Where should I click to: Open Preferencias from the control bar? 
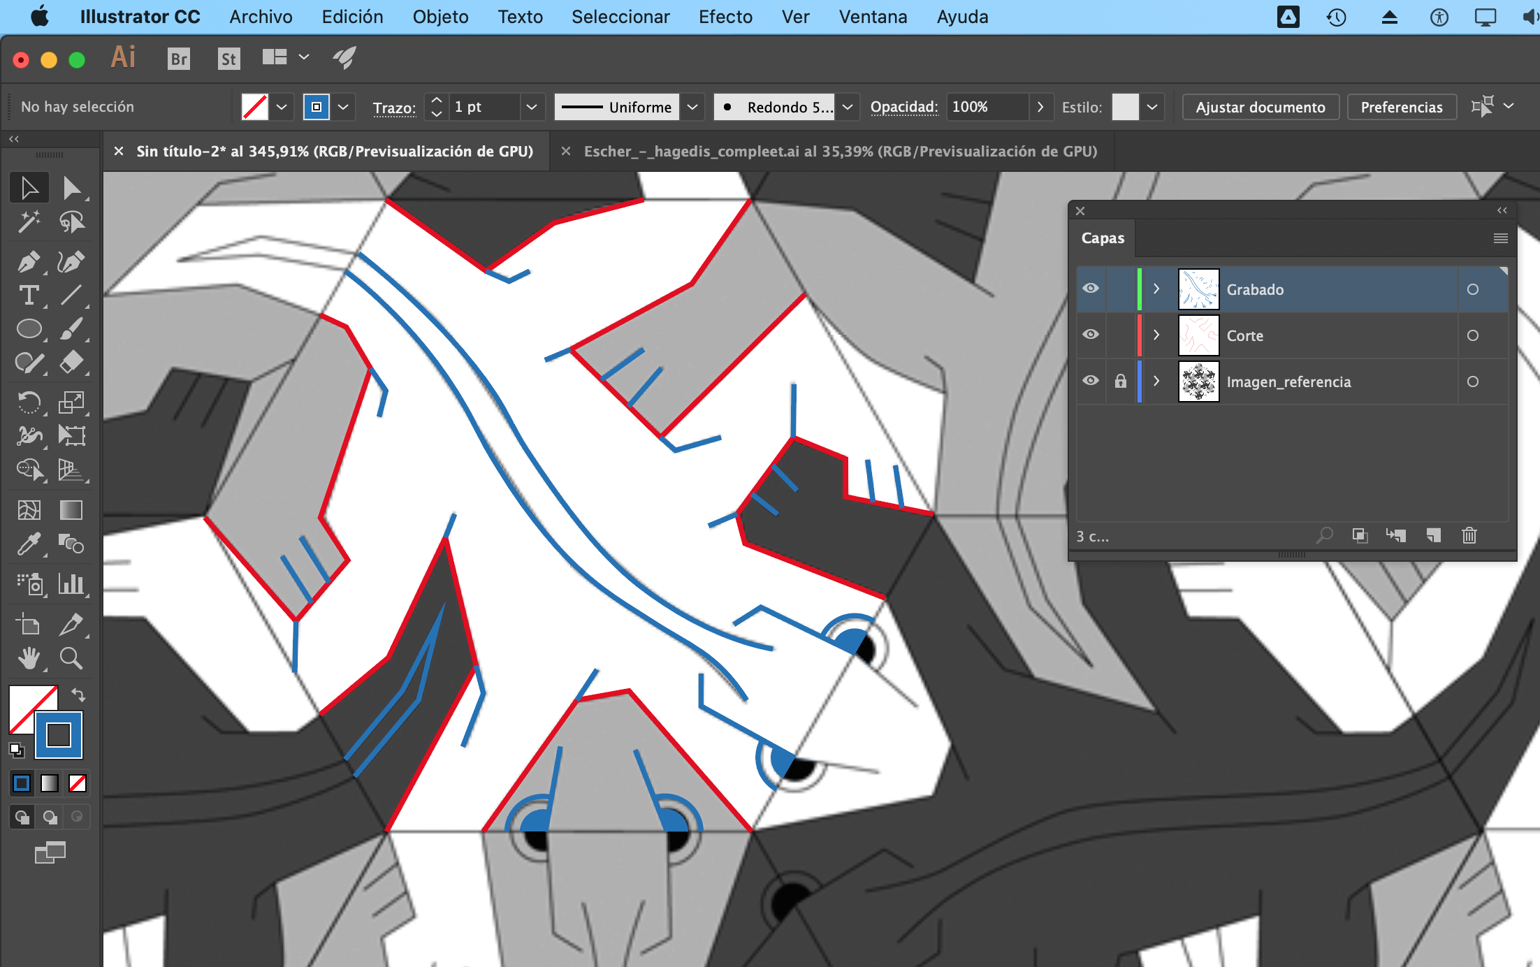point(1402,107)
